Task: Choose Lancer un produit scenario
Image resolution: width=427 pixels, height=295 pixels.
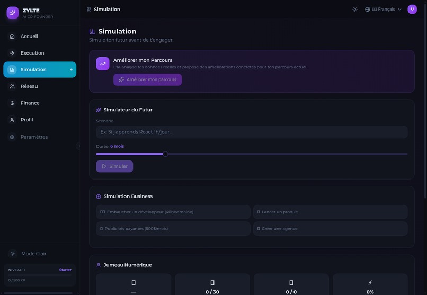Action: point(331,212)
